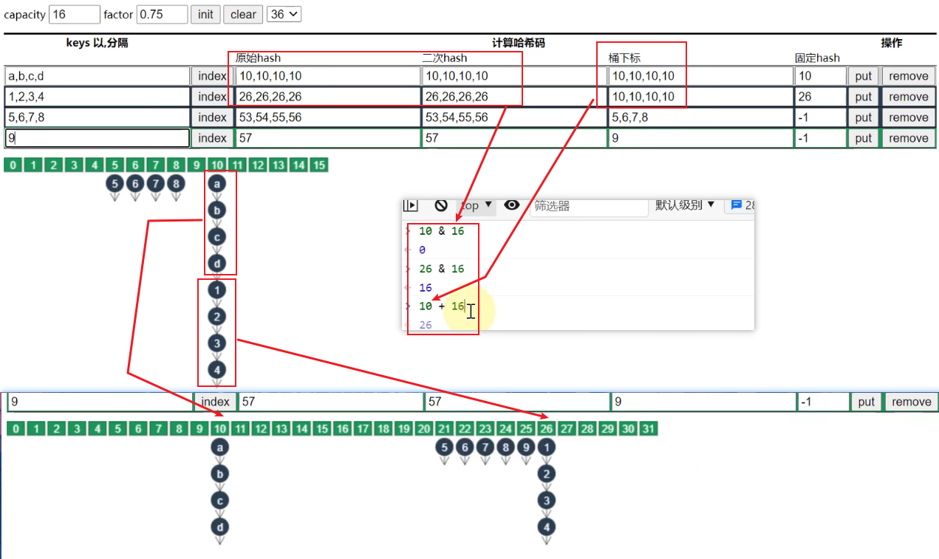Click remove button in a,b,c,d row

909,76
